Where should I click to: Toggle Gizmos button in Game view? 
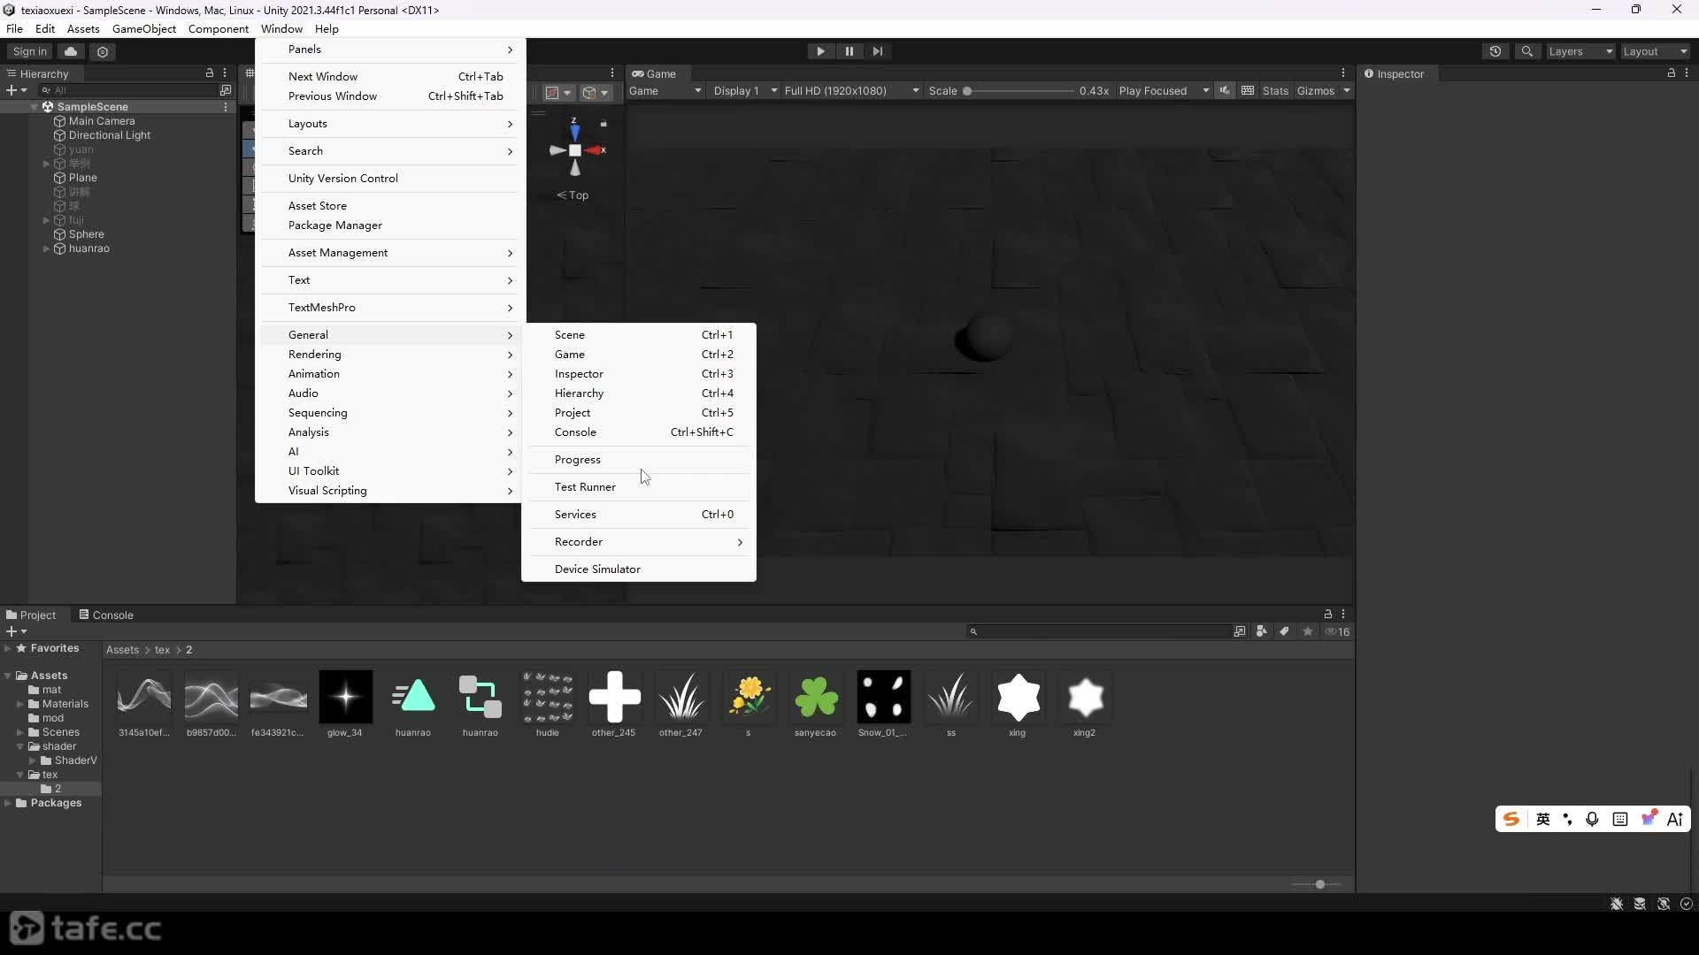(1316, 90)
